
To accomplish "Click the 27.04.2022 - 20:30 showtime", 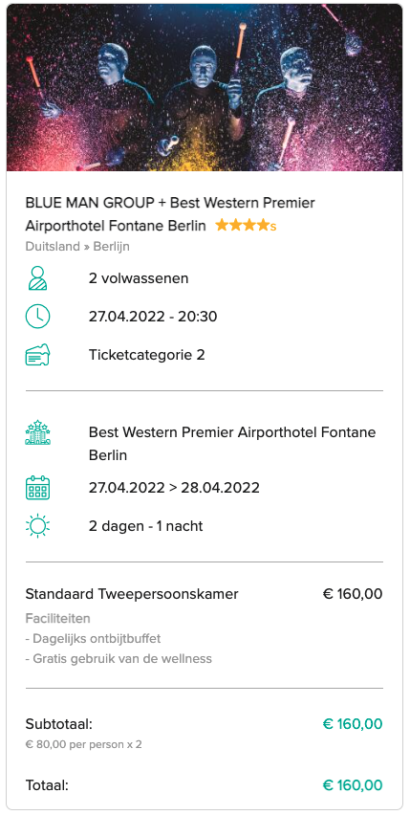I will (153, 317).
